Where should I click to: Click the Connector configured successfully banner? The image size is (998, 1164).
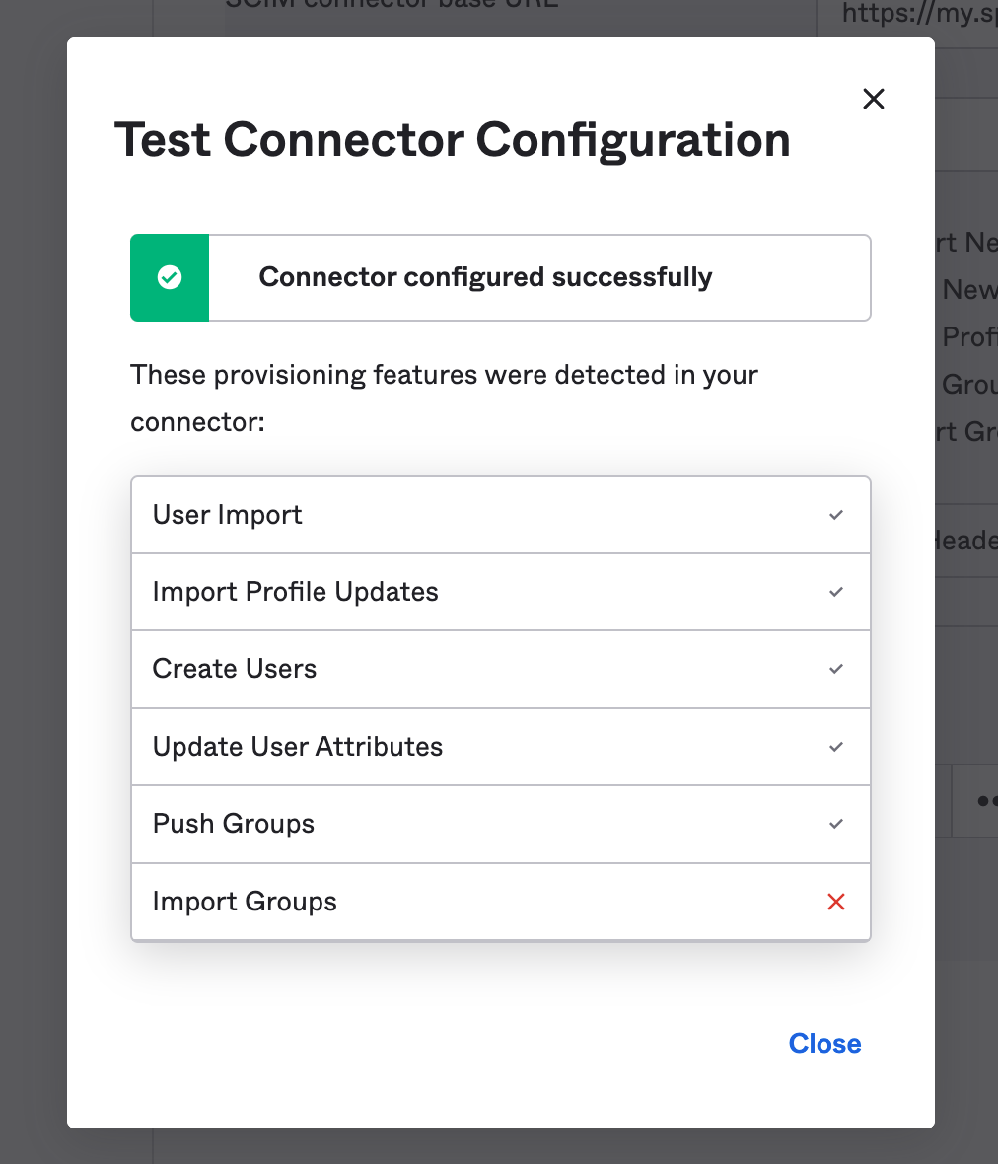501,277
